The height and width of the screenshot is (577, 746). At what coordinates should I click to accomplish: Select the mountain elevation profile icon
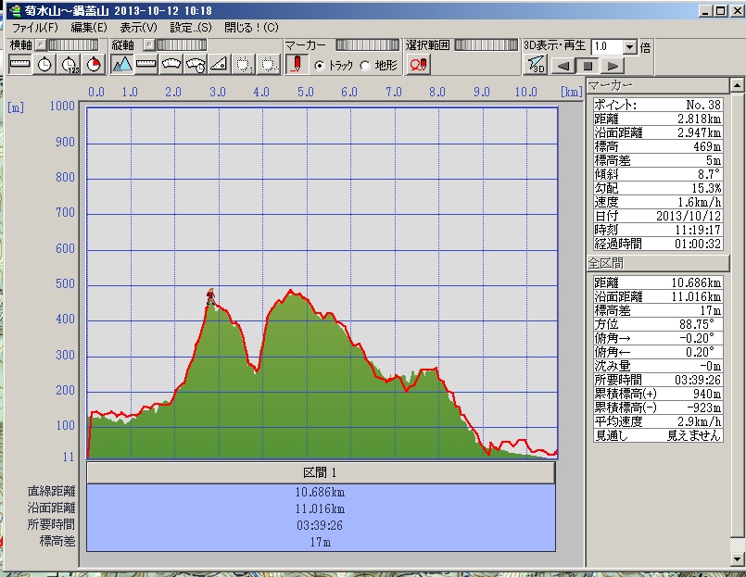tap(122, 64)
